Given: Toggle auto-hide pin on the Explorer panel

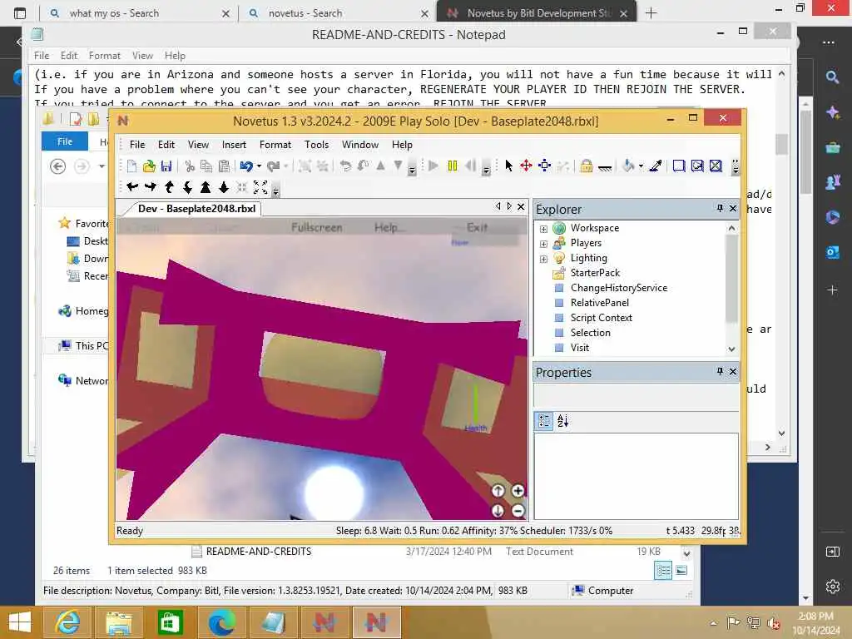Looking at the screenshot, I should click(x=720, y=208).
